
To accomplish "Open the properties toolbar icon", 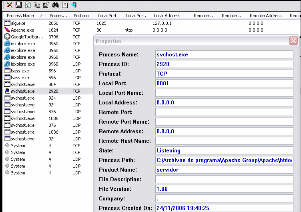I will 46,5.
